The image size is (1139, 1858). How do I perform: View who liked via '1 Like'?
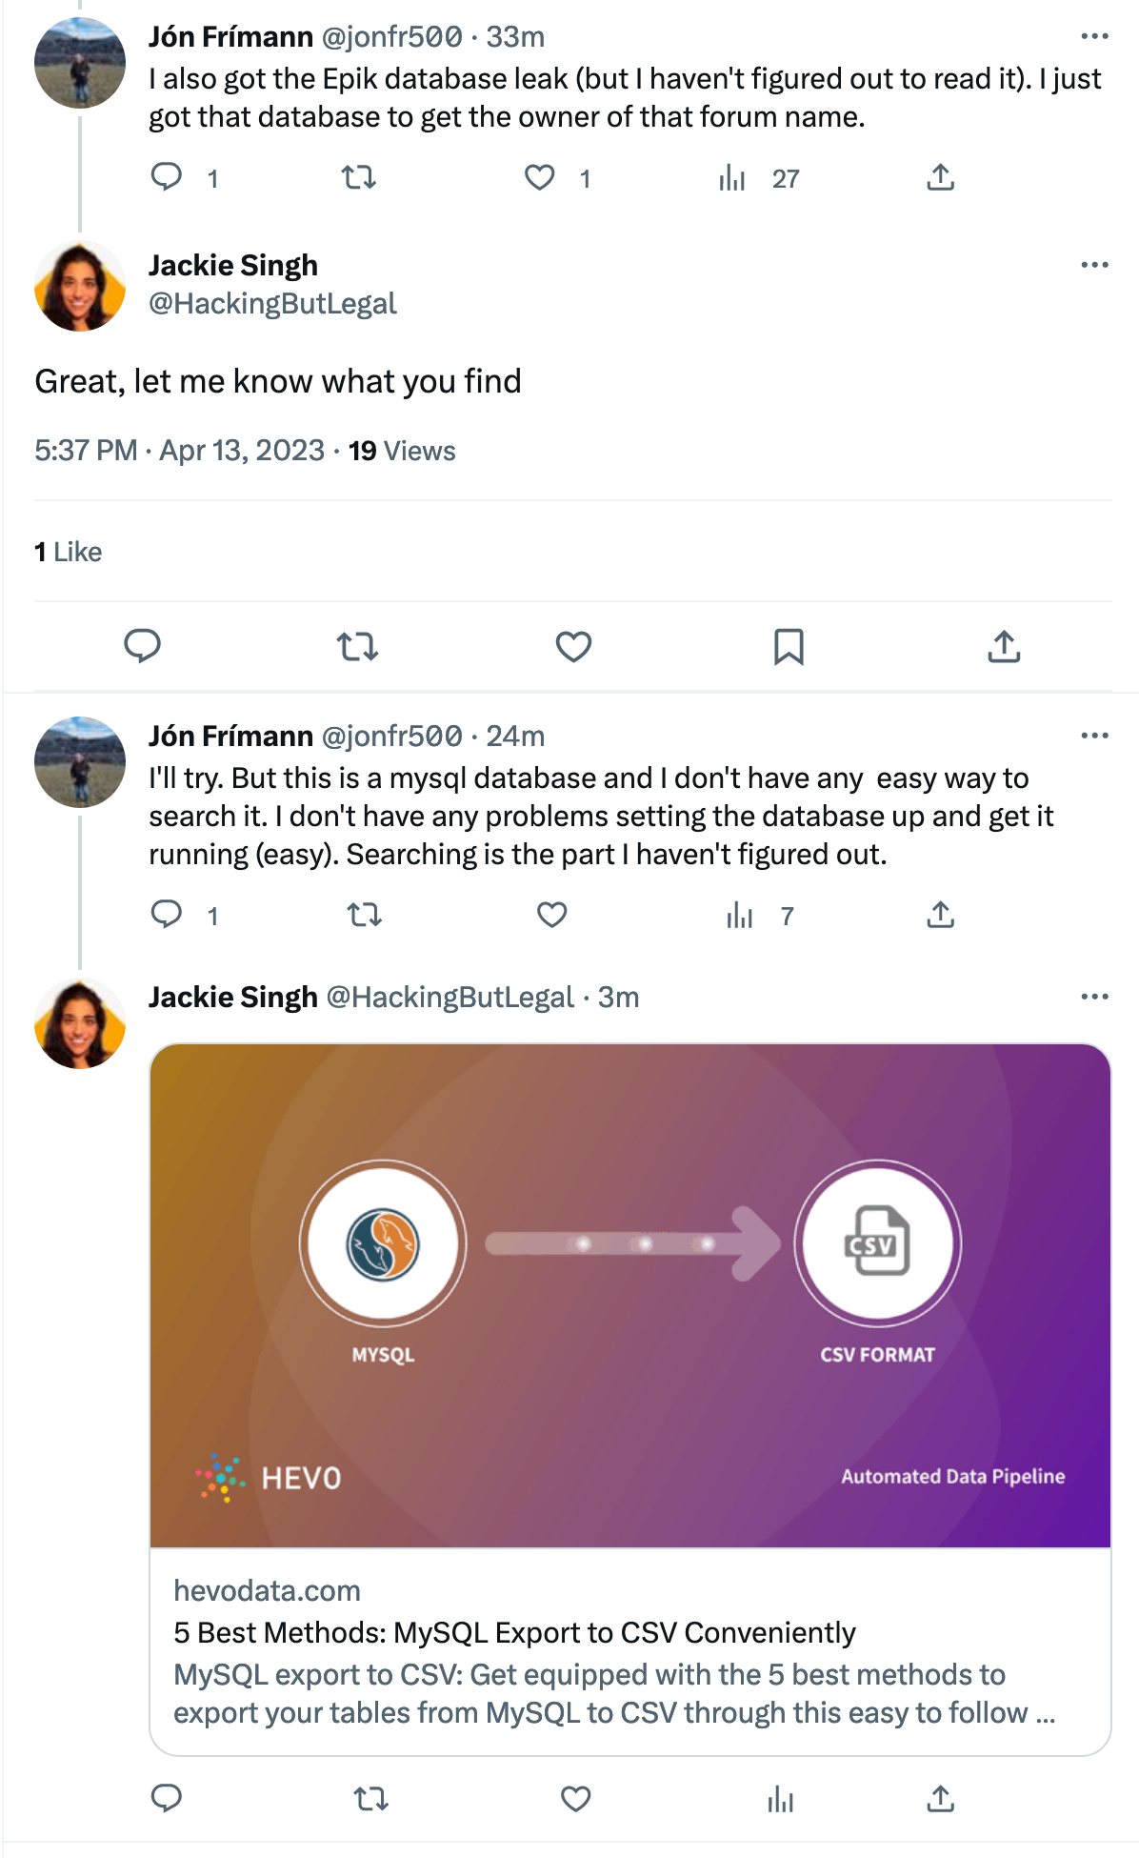(x=69, y=552)
